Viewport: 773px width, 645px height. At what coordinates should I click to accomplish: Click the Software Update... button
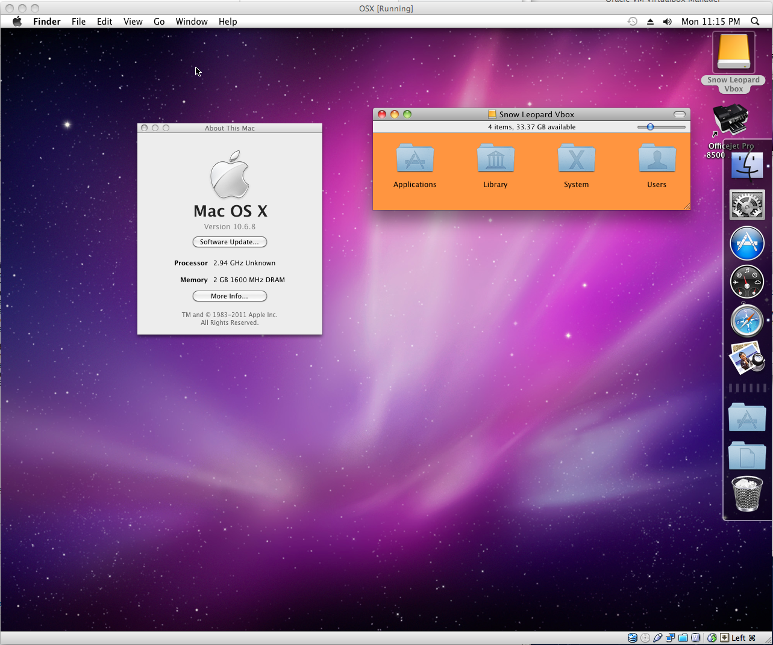[x=230, y=242]
